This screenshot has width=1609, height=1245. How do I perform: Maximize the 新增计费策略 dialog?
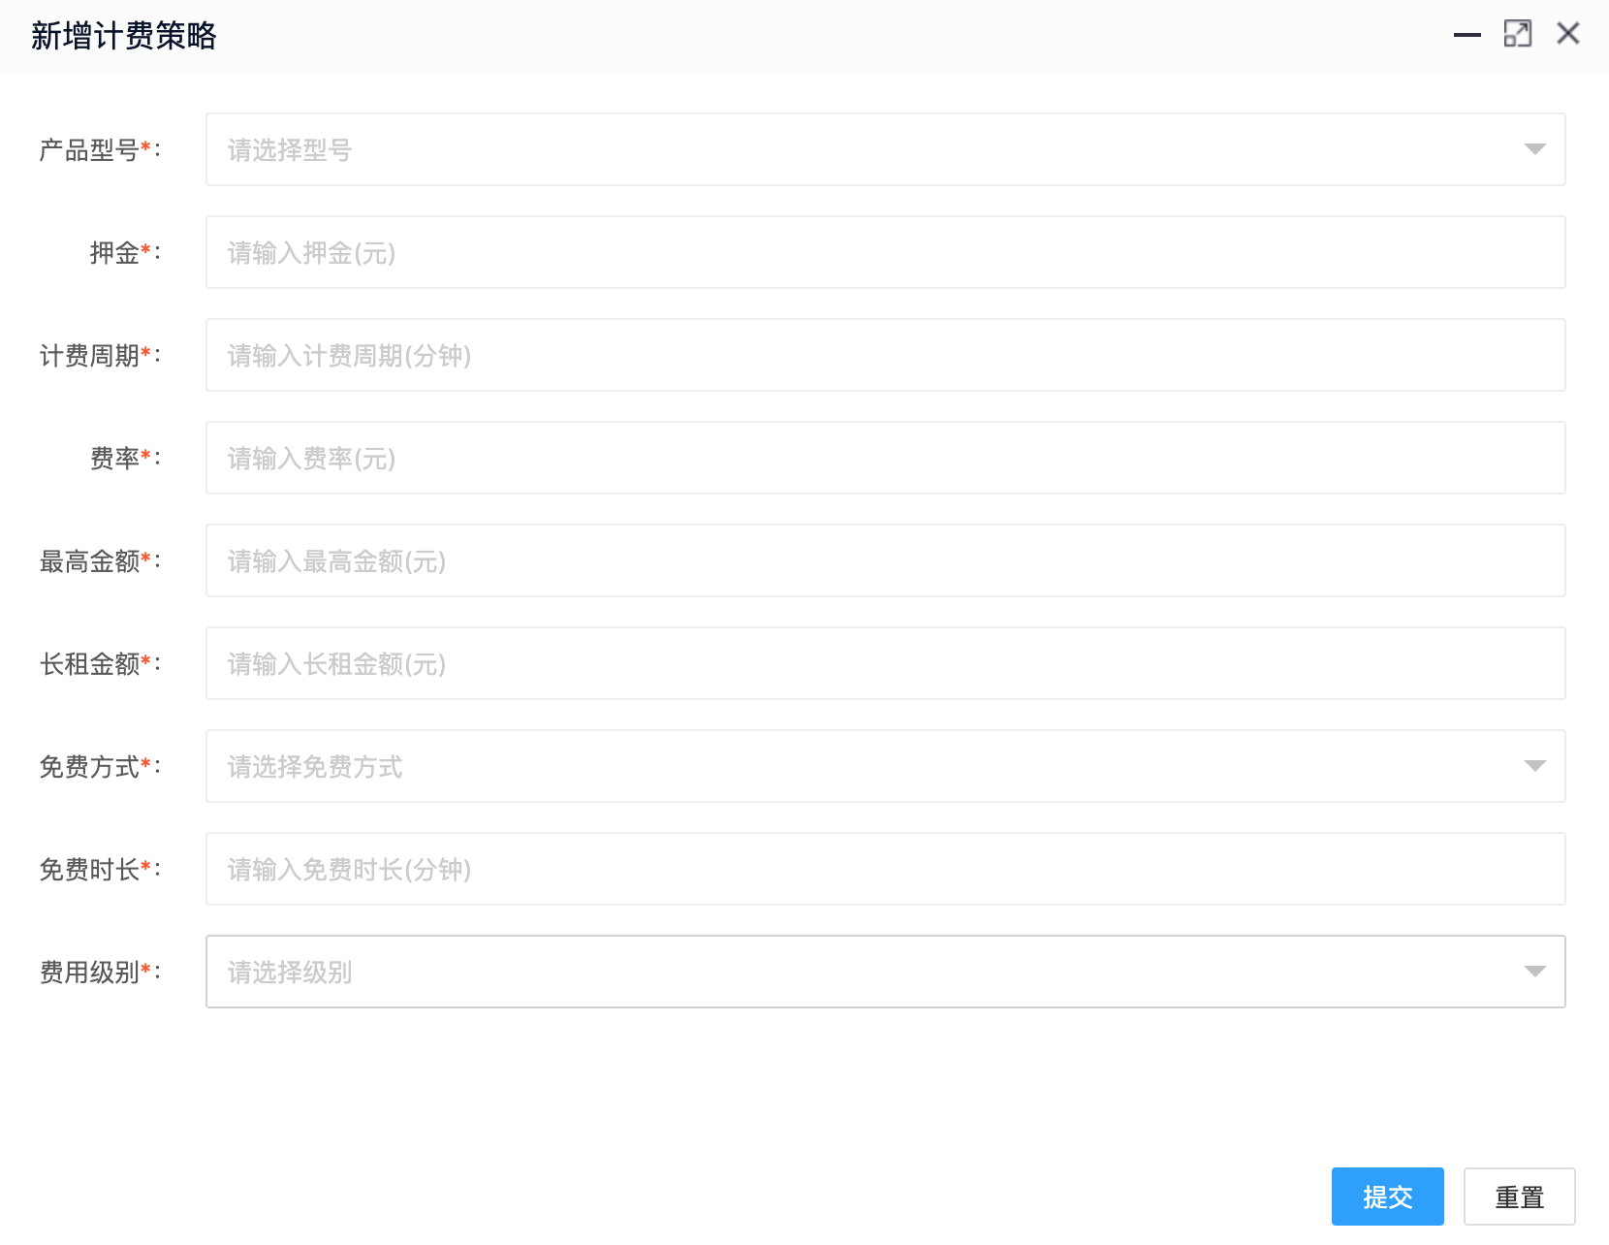(1518, 34)
